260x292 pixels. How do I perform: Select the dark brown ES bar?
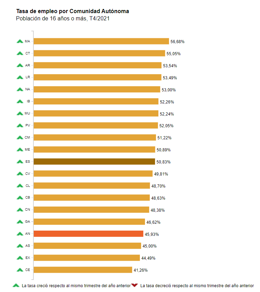pyautogui.click(x=94, y=162)
